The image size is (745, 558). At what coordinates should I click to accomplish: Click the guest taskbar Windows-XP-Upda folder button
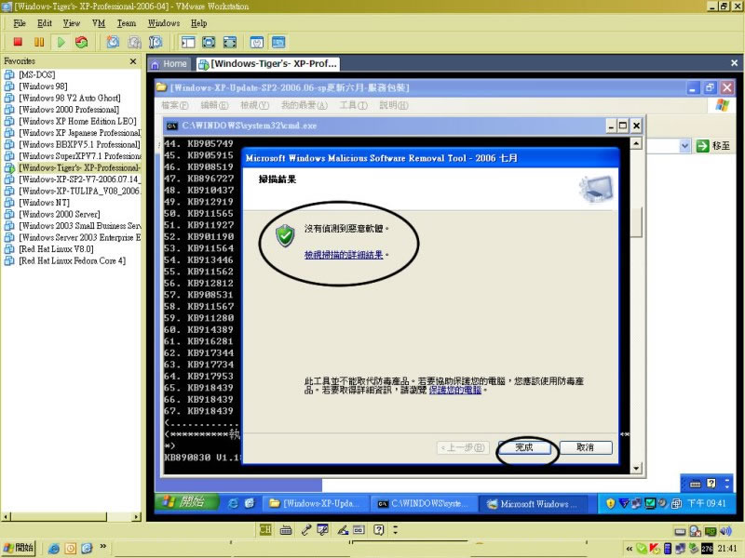(x=314, y=503)
